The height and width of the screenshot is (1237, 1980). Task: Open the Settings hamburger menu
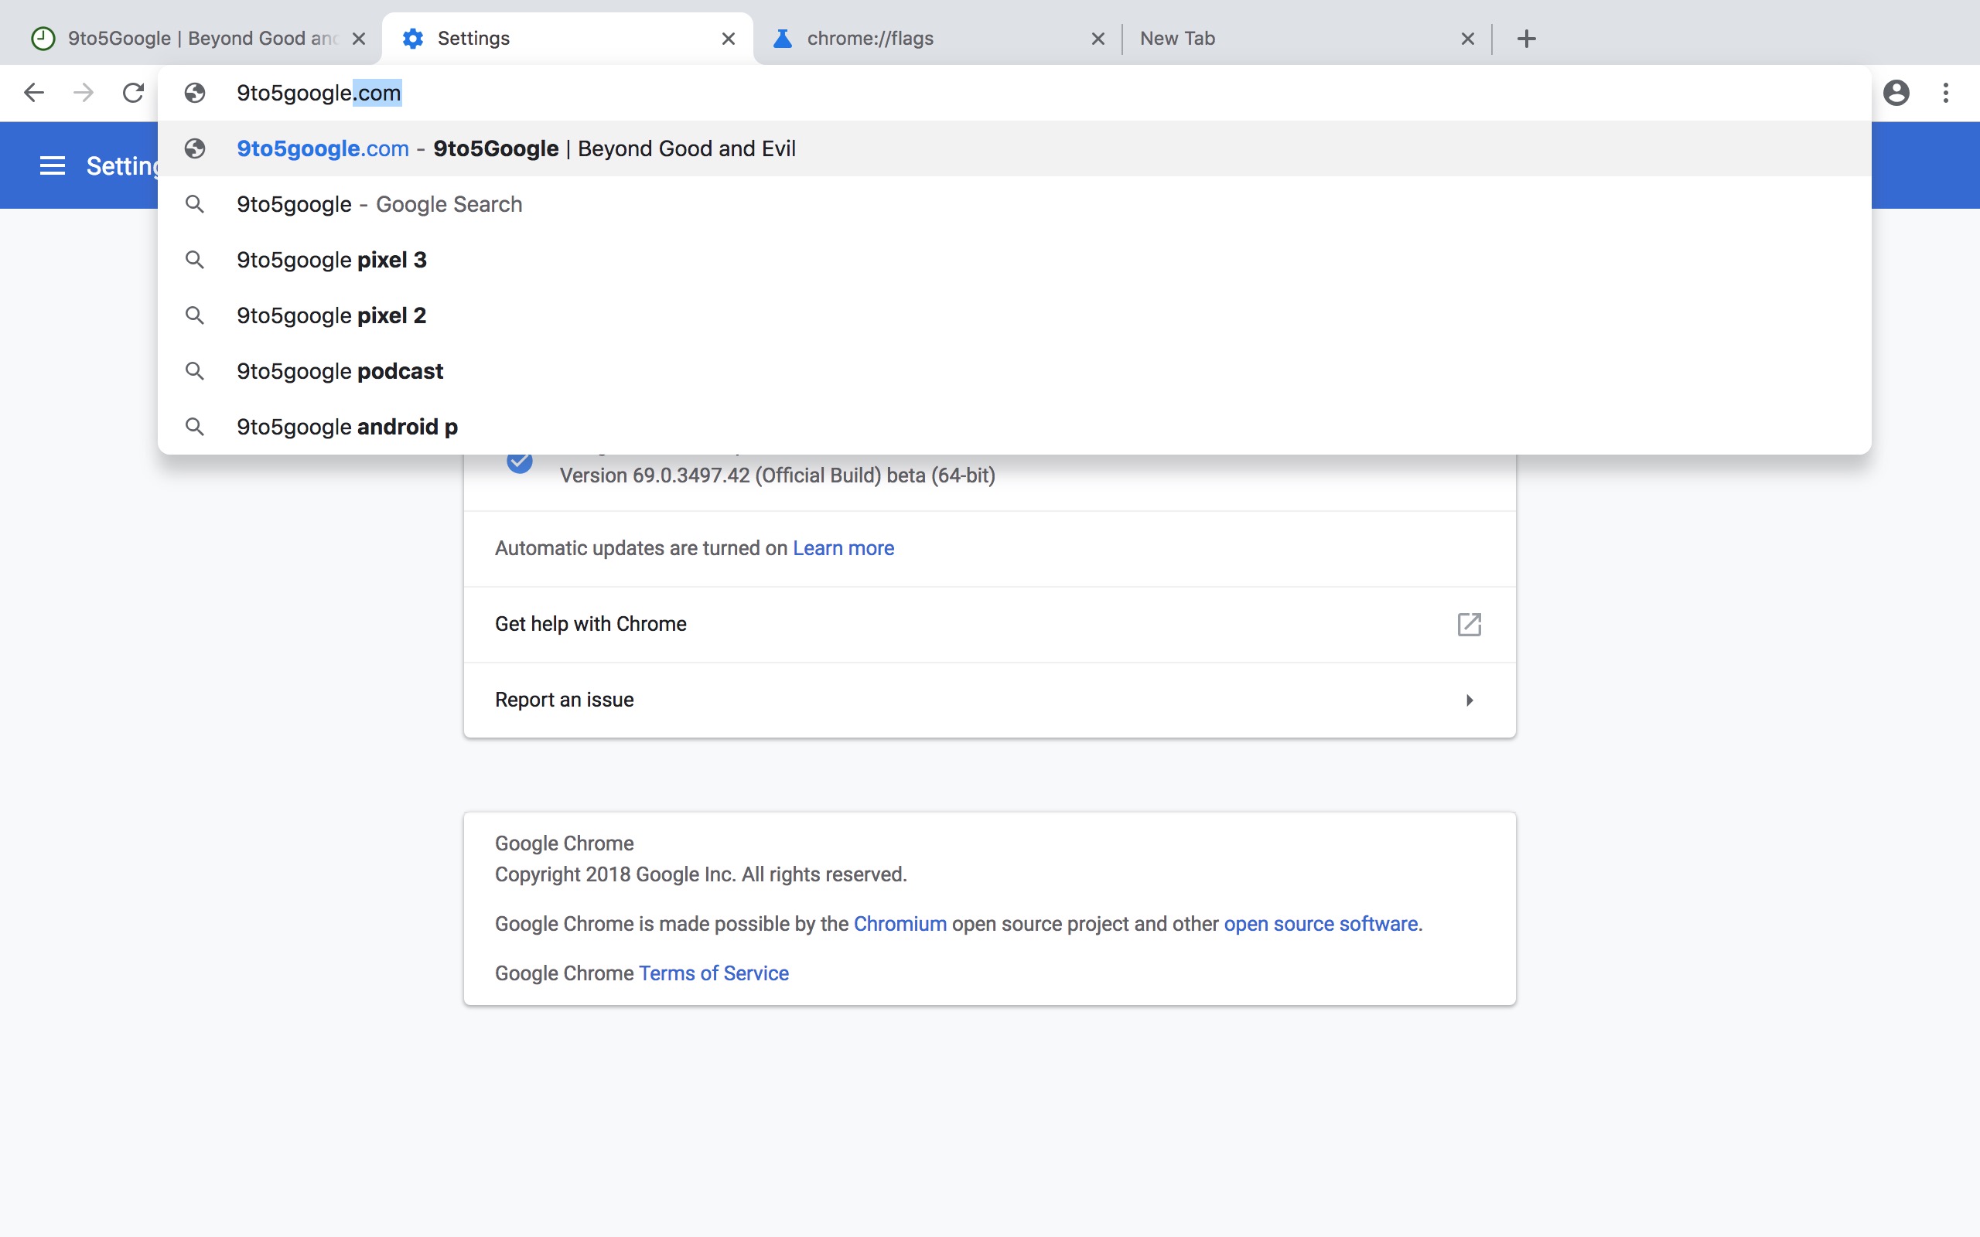click(53, 165)
